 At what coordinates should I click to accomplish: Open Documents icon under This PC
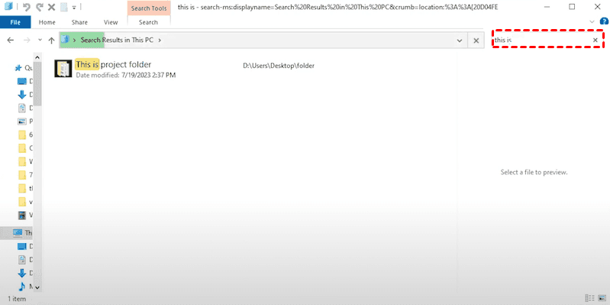coord(22,259)
